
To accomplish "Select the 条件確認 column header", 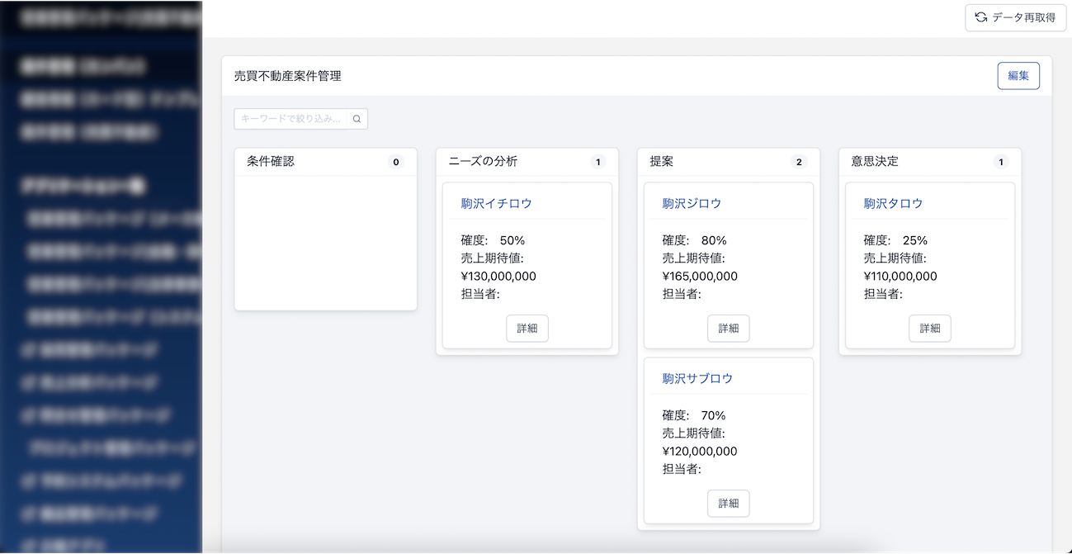I will (271, 162).
